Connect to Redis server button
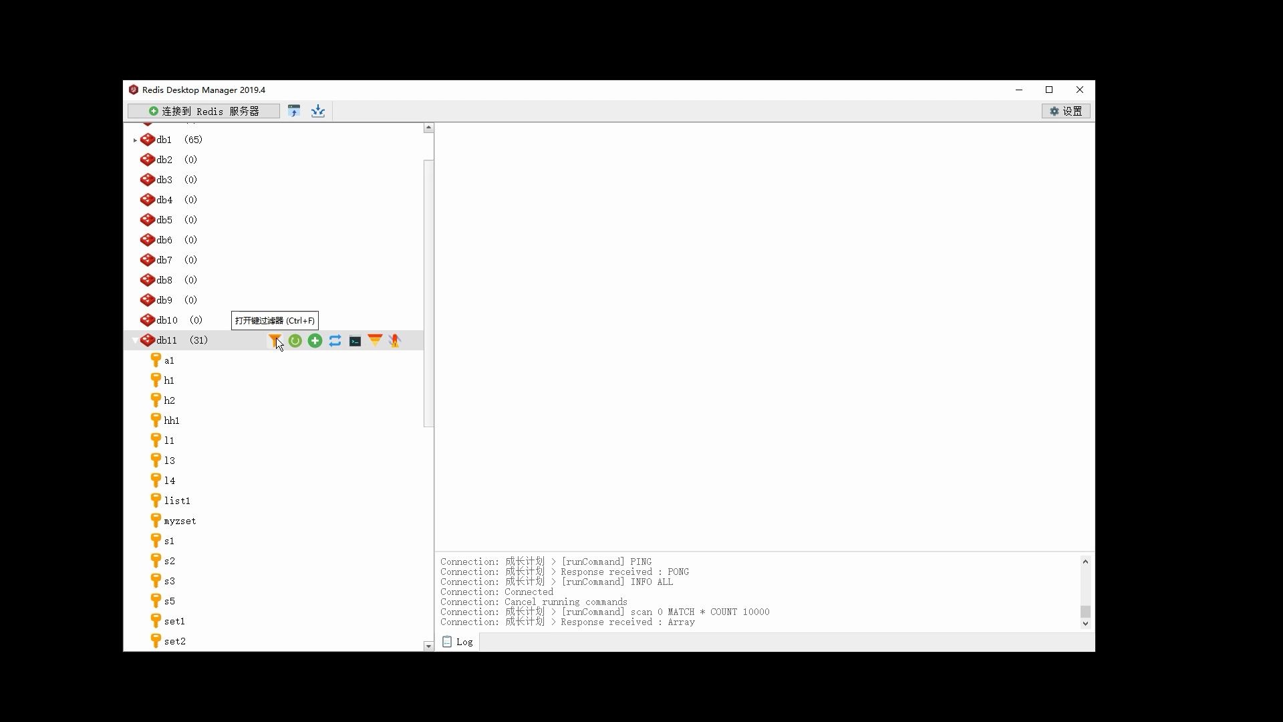 click(204, 111)
